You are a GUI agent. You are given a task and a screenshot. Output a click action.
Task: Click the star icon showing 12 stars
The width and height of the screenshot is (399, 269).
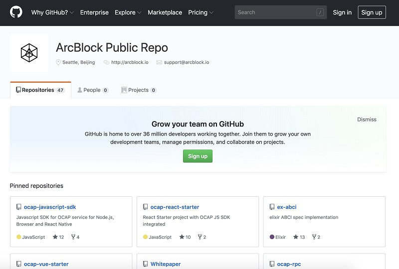pos(55,237)
